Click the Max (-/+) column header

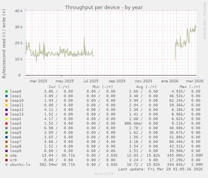pos(190,87)
